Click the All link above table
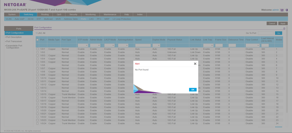The image size is (292, 133). [x=44, y=33]
